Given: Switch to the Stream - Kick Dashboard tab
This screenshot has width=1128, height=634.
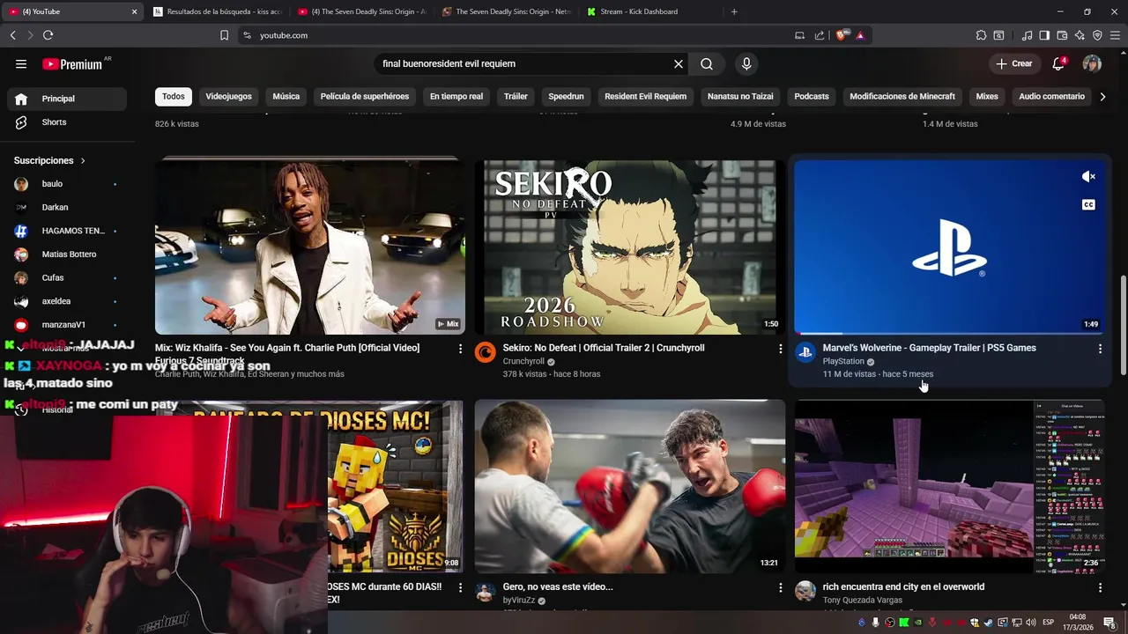Looking at the screenshot, I should point(646,11).
